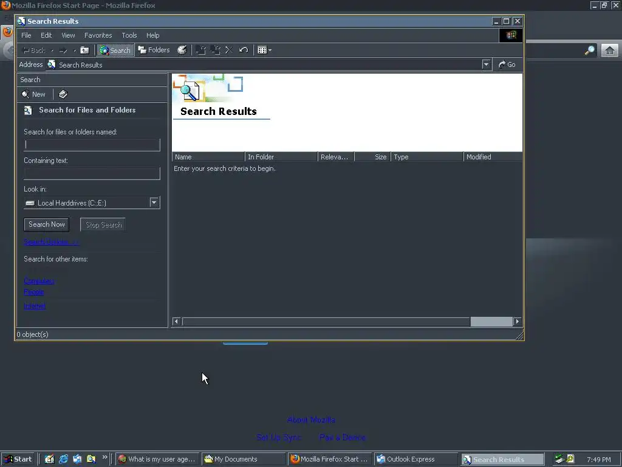Click the Forward arrow in the toolbar
The image size is (622, 467).
pyautogui.click(x=63, y=50)
